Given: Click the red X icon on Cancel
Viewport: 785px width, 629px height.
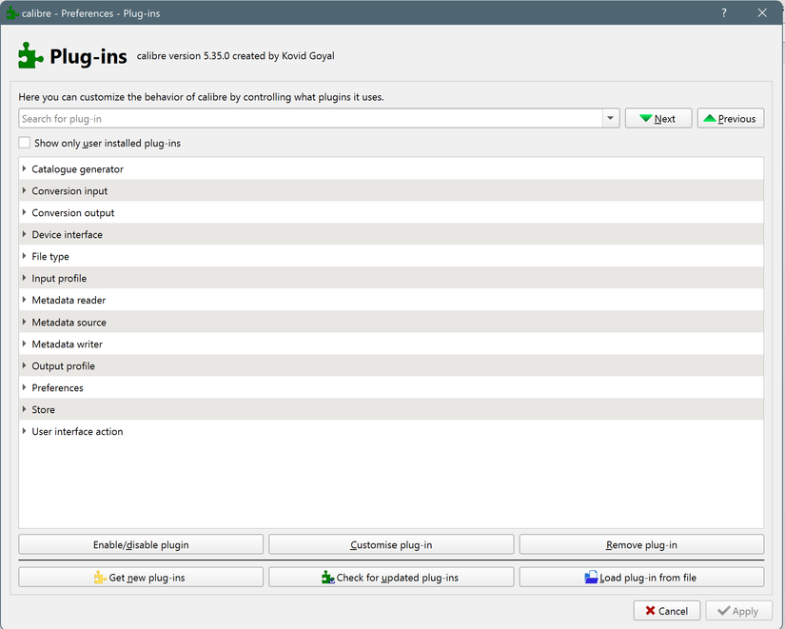Looking at the screenshot, I should click(650, 611).
